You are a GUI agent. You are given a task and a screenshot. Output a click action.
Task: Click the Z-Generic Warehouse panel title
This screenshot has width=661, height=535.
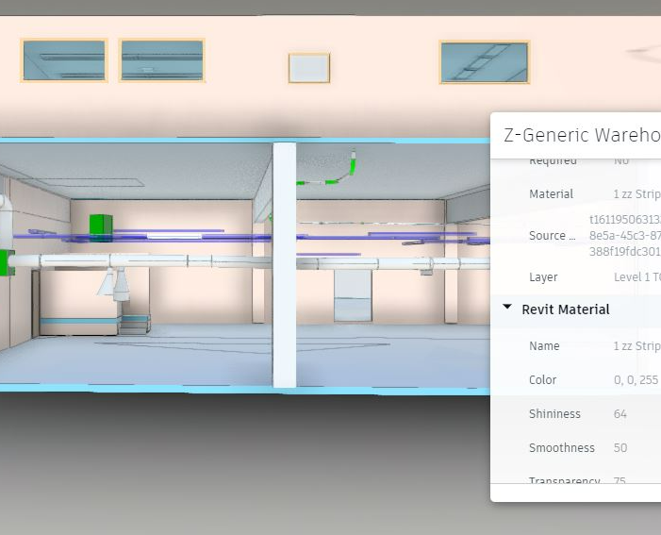coord(582,136)
